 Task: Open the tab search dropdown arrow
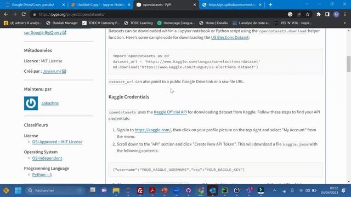coord(307,4)
